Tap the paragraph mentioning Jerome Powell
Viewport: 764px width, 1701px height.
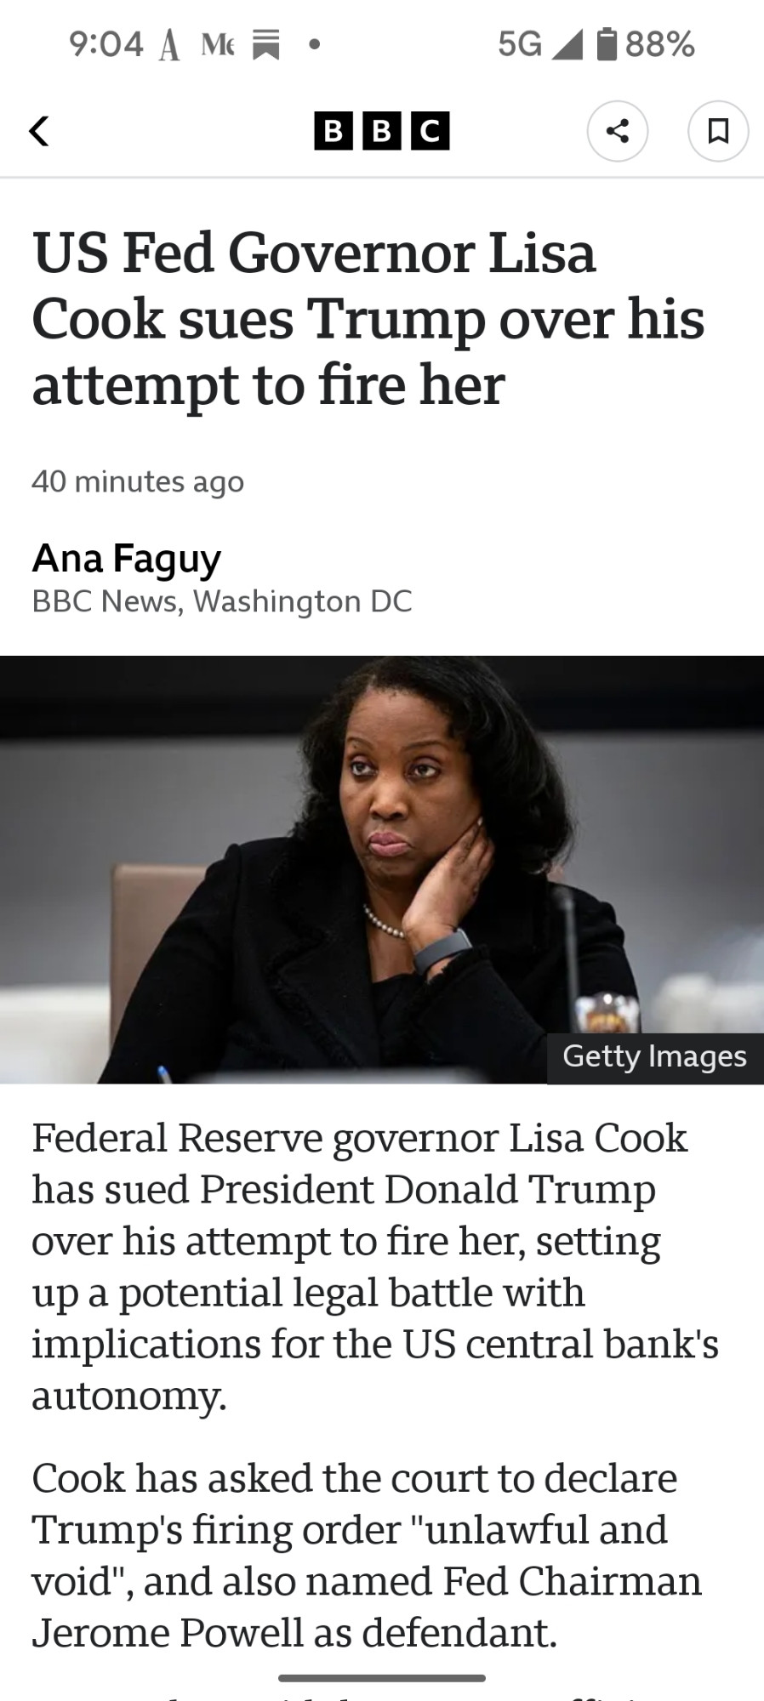point(367,1555)
